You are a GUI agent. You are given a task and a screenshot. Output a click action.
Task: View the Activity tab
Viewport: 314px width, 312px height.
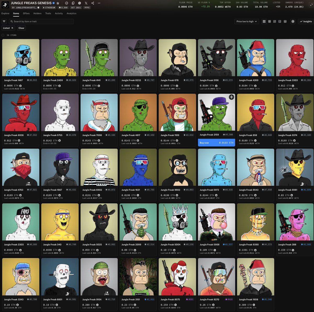coord(59,13)
